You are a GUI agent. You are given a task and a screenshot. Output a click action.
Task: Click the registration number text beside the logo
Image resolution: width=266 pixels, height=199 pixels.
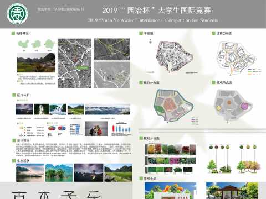point(61,9)
